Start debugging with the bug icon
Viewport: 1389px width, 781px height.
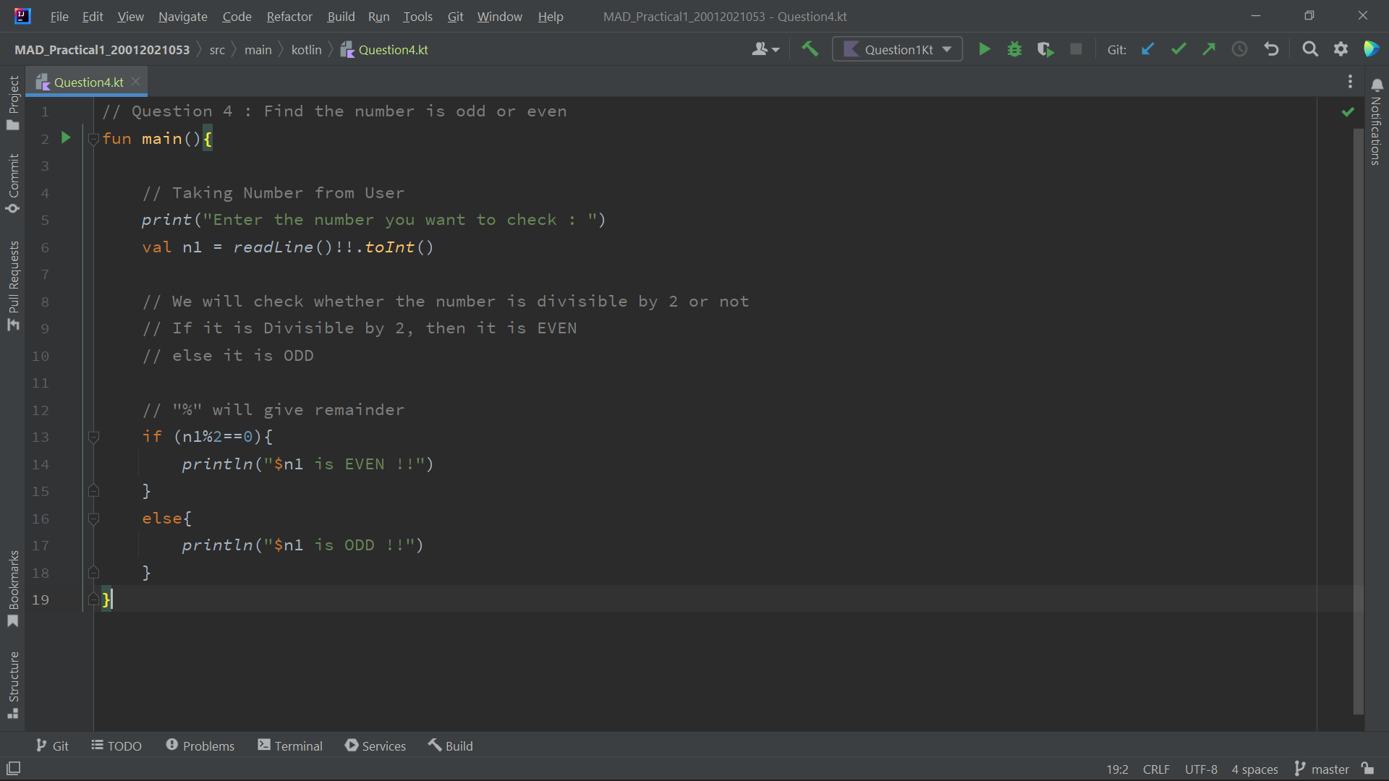tap(1014, 48)
